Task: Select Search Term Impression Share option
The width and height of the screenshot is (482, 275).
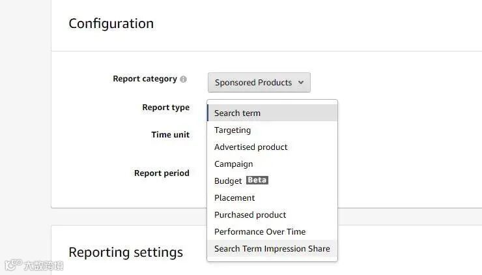Action: 272,248
